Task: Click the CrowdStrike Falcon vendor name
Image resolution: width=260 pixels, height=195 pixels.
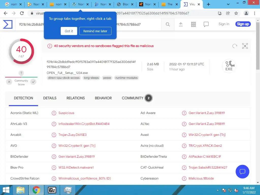Action: pos(25,178)
